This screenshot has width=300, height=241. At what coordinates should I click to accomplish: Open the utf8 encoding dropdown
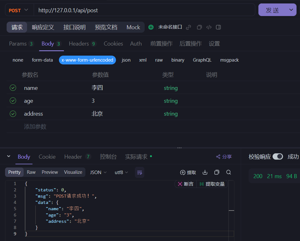click(x=121, y=173)
